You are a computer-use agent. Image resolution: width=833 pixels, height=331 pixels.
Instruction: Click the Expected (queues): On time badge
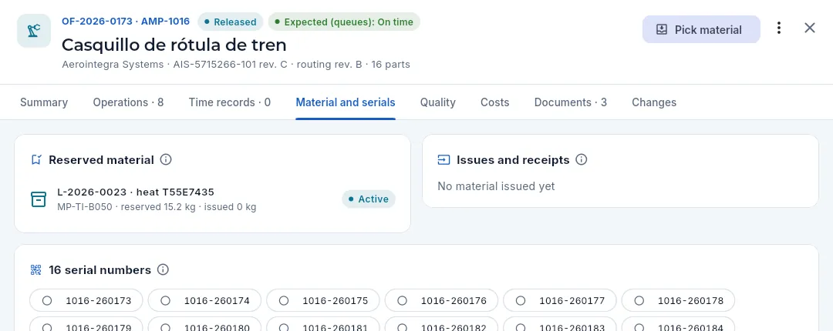[x=344, y=22]
